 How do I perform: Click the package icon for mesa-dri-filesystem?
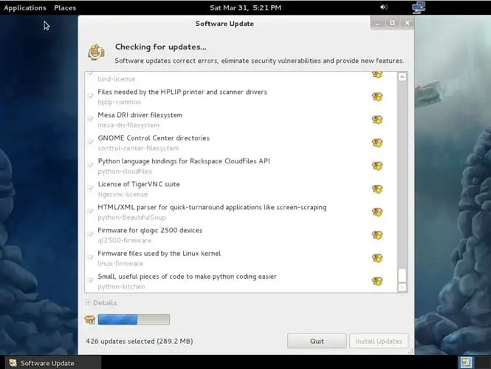377,120
